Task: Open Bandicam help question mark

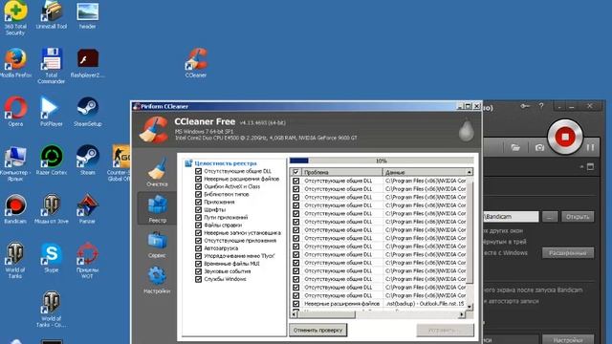Action: click(541, 106)
